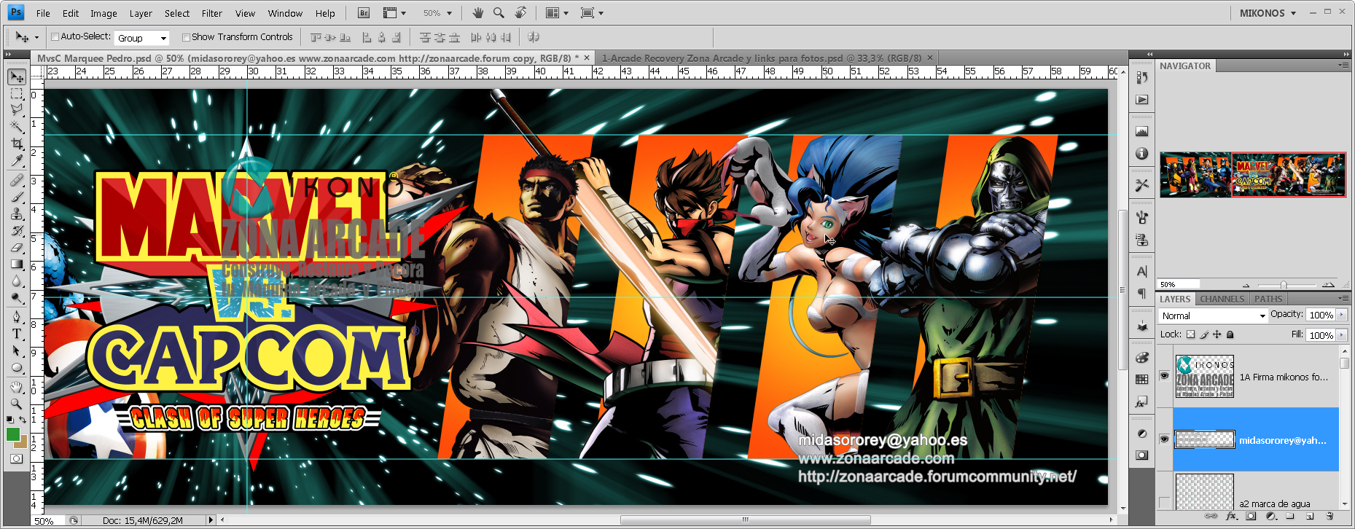The image size is (1355, 529).
Task: Click the Navigator preview thumbnail
Action: (x=1252, y=175)
